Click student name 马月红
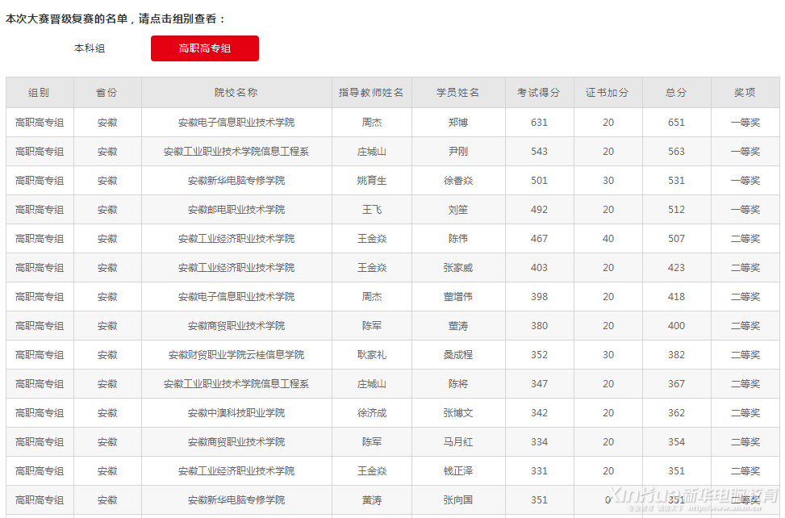This screenshot has width=785, height=518. tap(458, 442)
